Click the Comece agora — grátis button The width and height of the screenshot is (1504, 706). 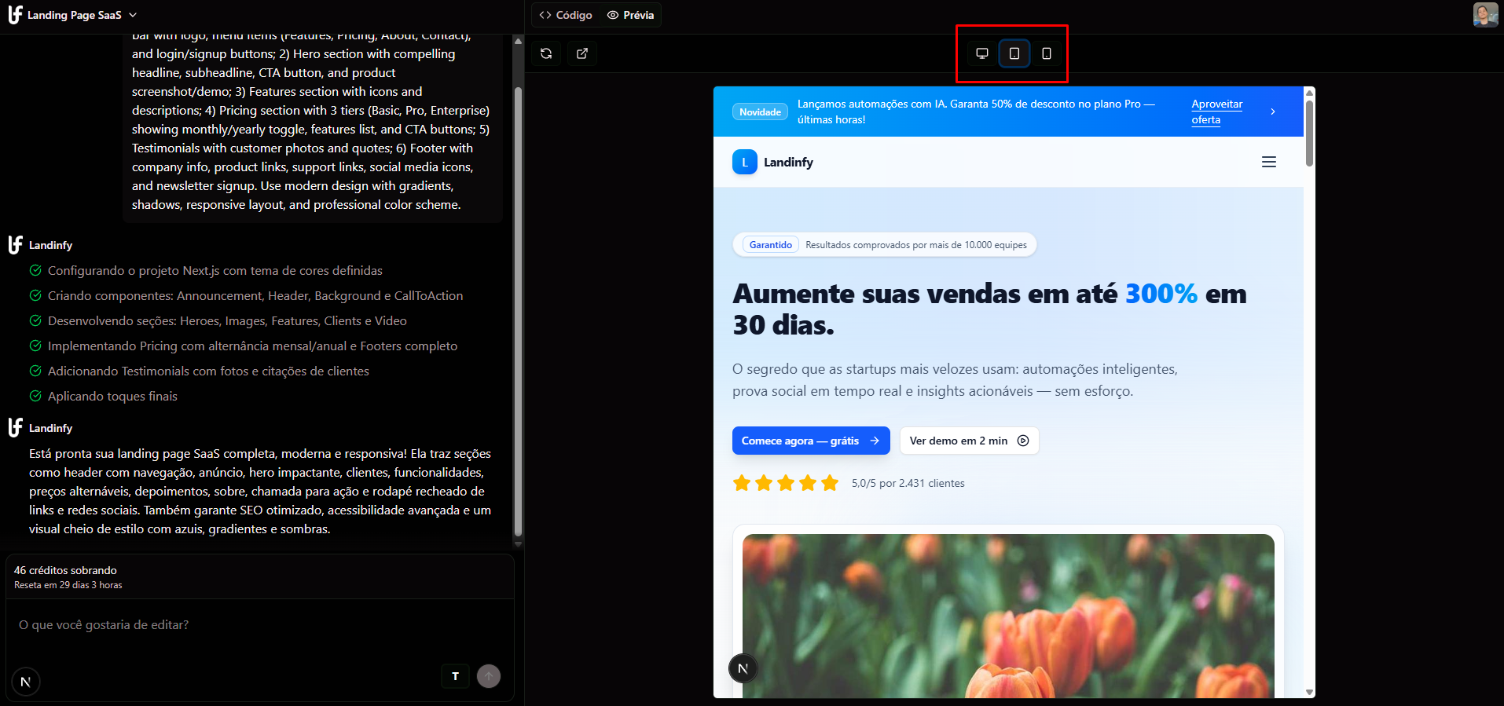[810, 441]
